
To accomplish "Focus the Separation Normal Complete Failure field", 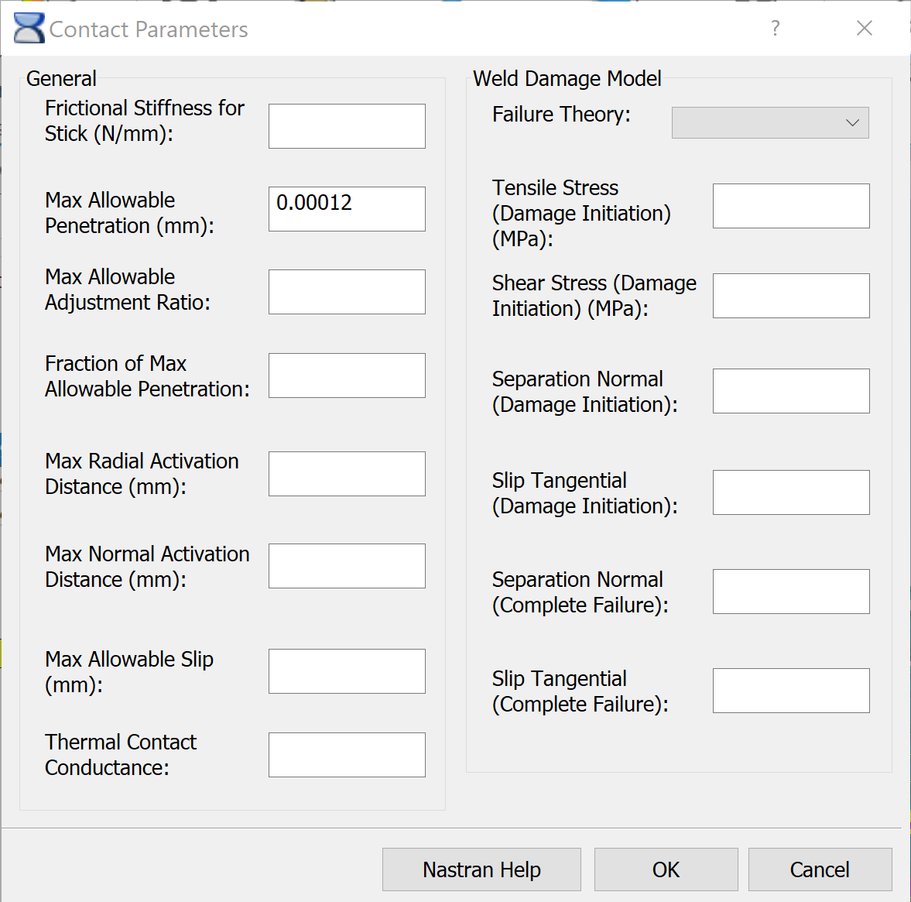I will pos(791,592).
